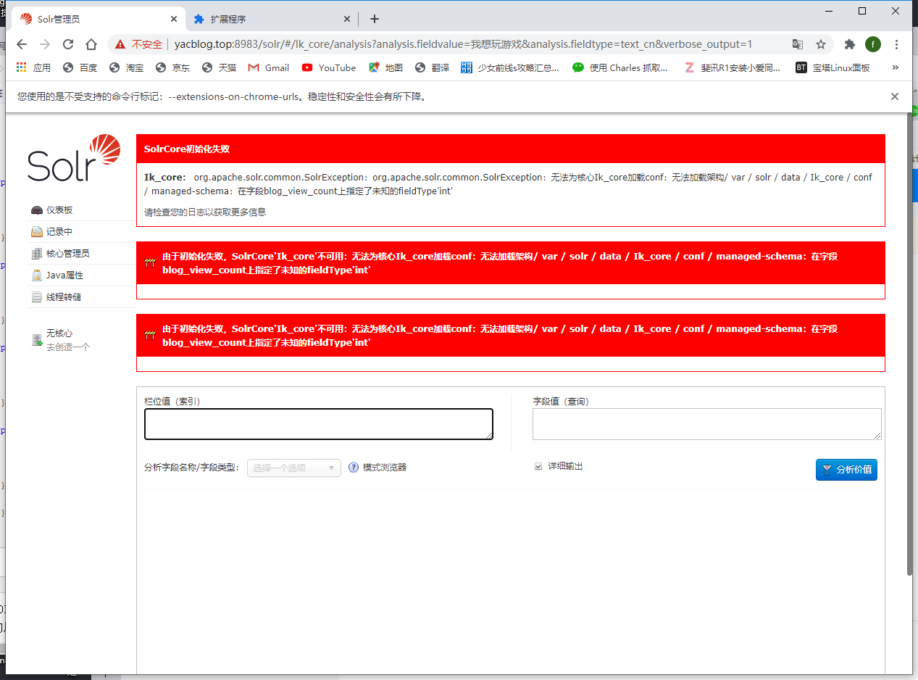
Task: Click the logging notepad icon
Action: [37, 232]
